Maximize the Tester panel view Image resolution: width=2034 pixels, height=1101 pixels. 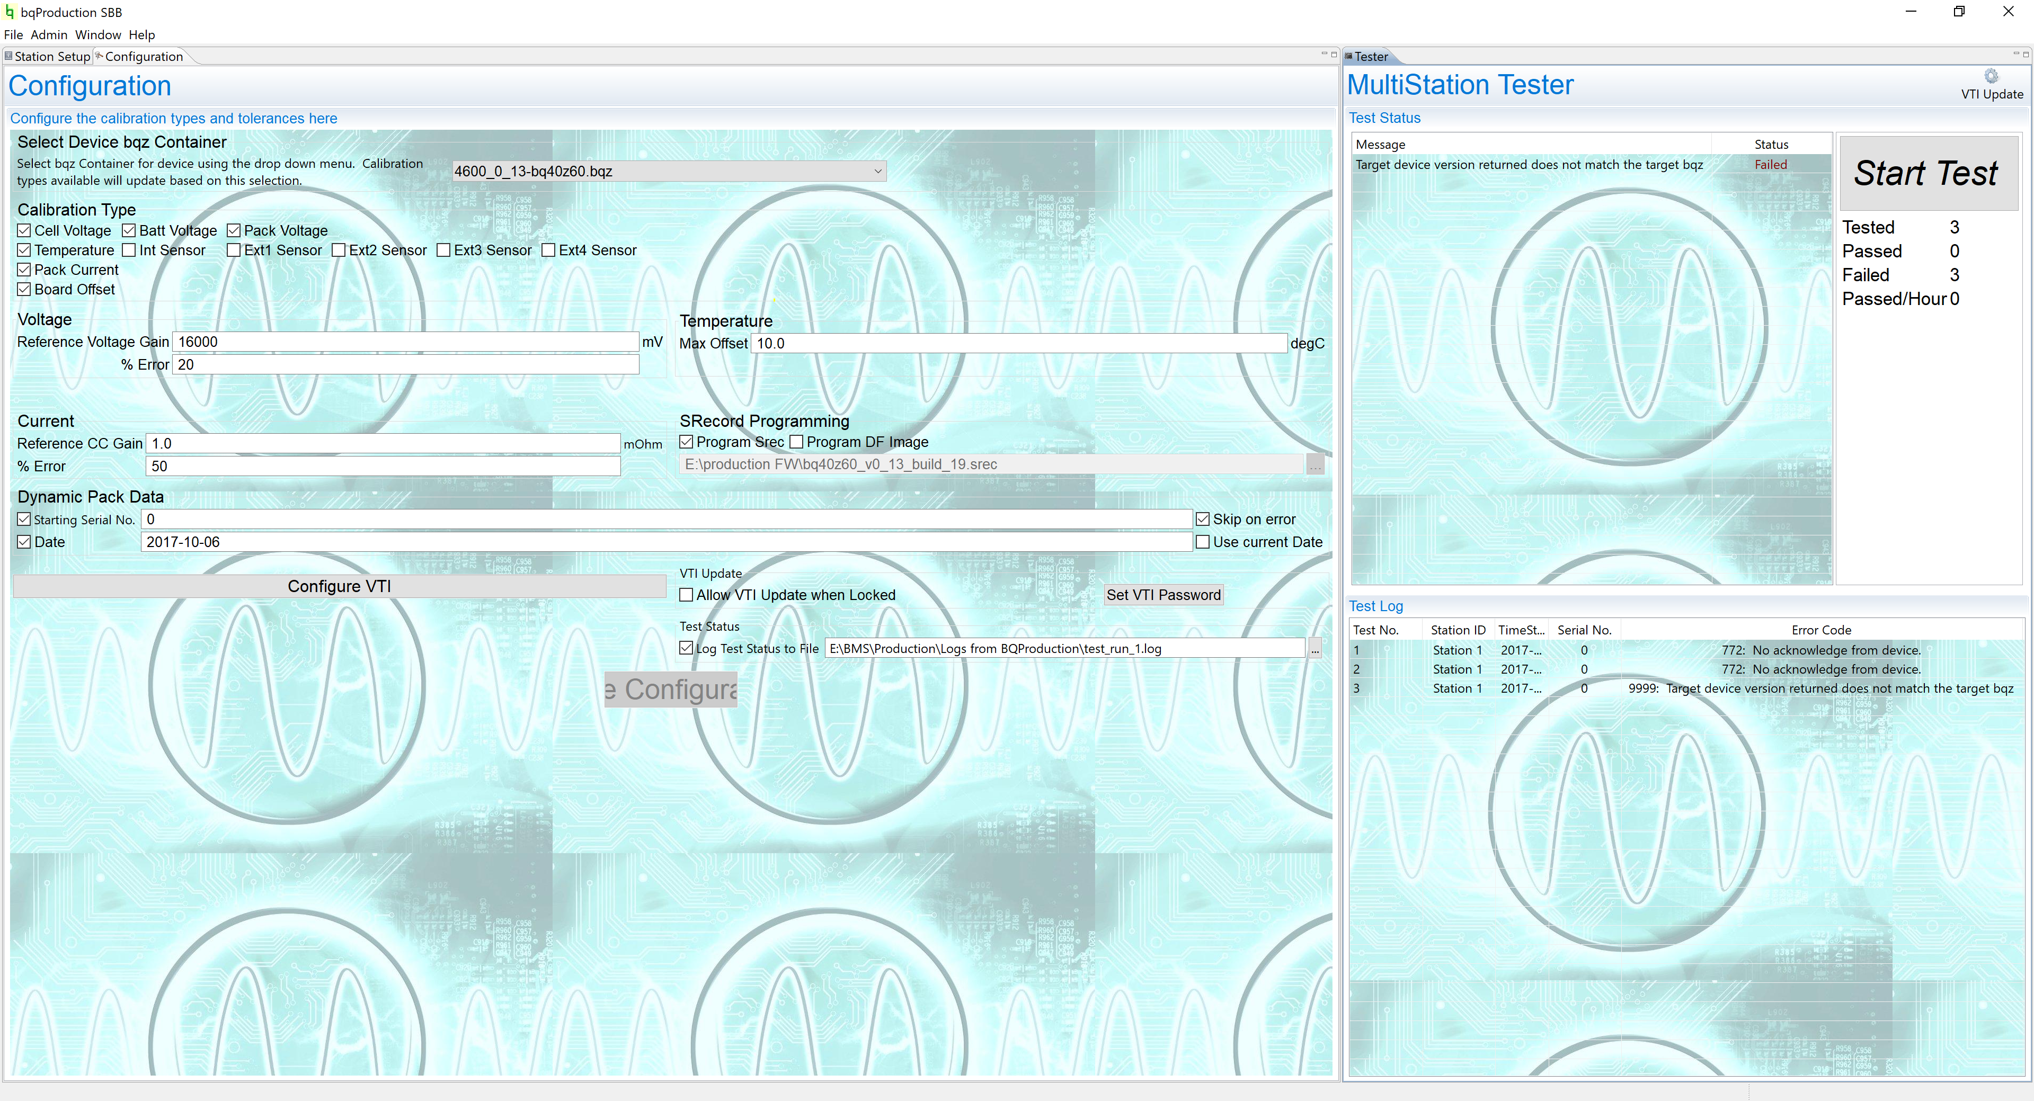(x=2026, y=53)
